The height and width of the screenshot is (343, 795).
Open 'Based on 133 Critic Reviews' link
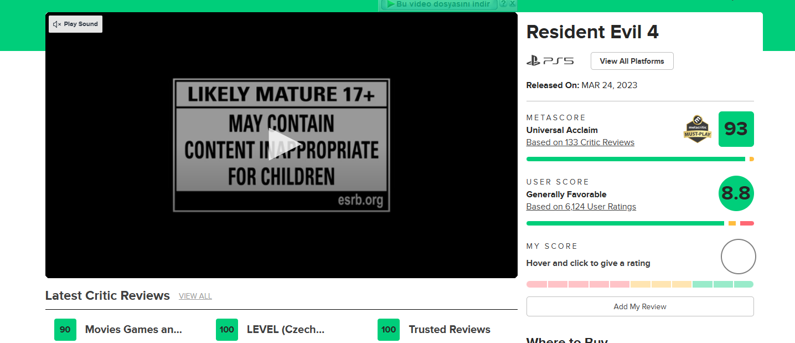click(x=580, y=142)
